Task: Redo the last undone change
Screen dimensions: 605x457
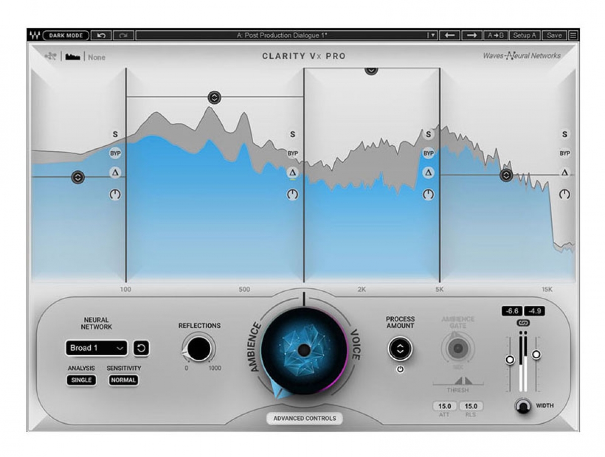Action: (x=123, y=35)
